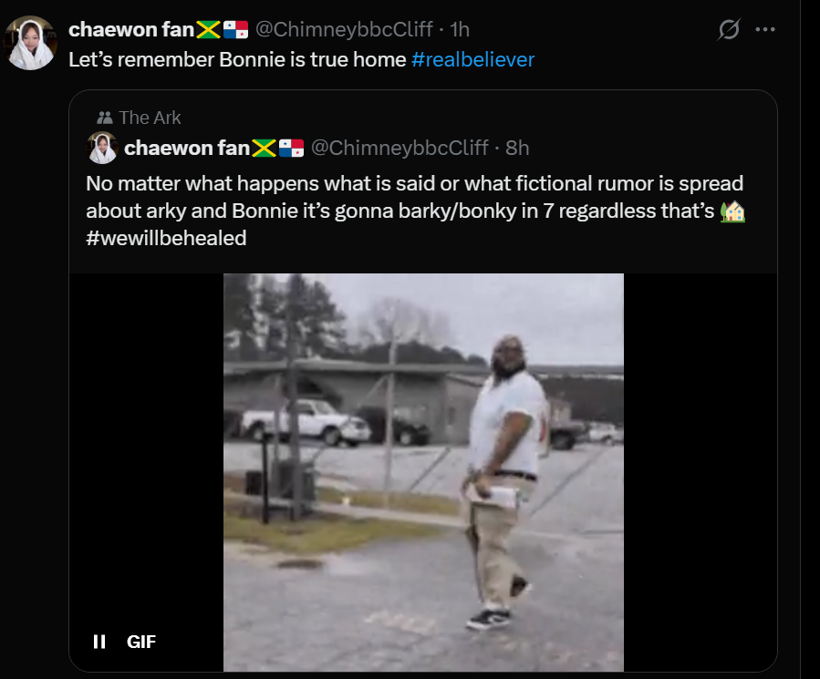Open the top @ChimneybbcCliff handle
The height and width of the screenshot is (679, 820).
344,30
